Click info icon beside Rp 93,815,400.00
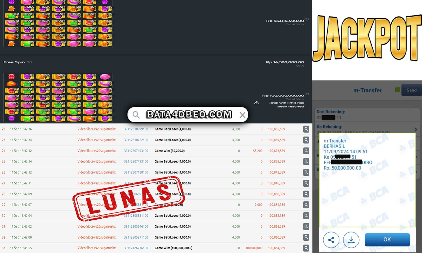The image size is (422, 253). [x=307, y=19]
